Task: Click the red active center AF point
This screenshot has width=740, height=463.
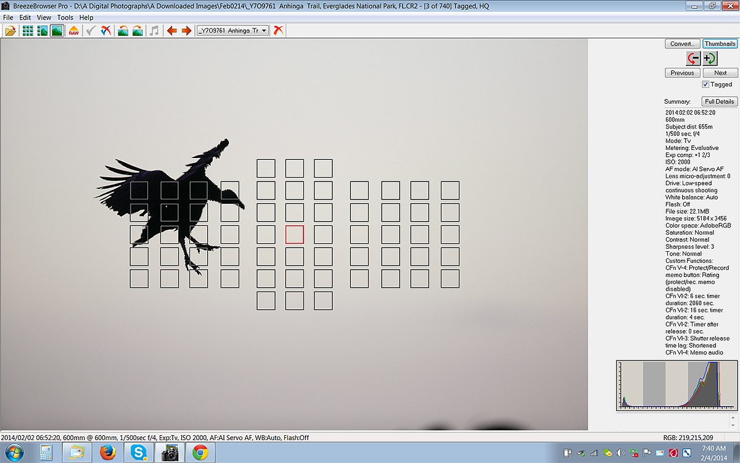Action: 295,235
